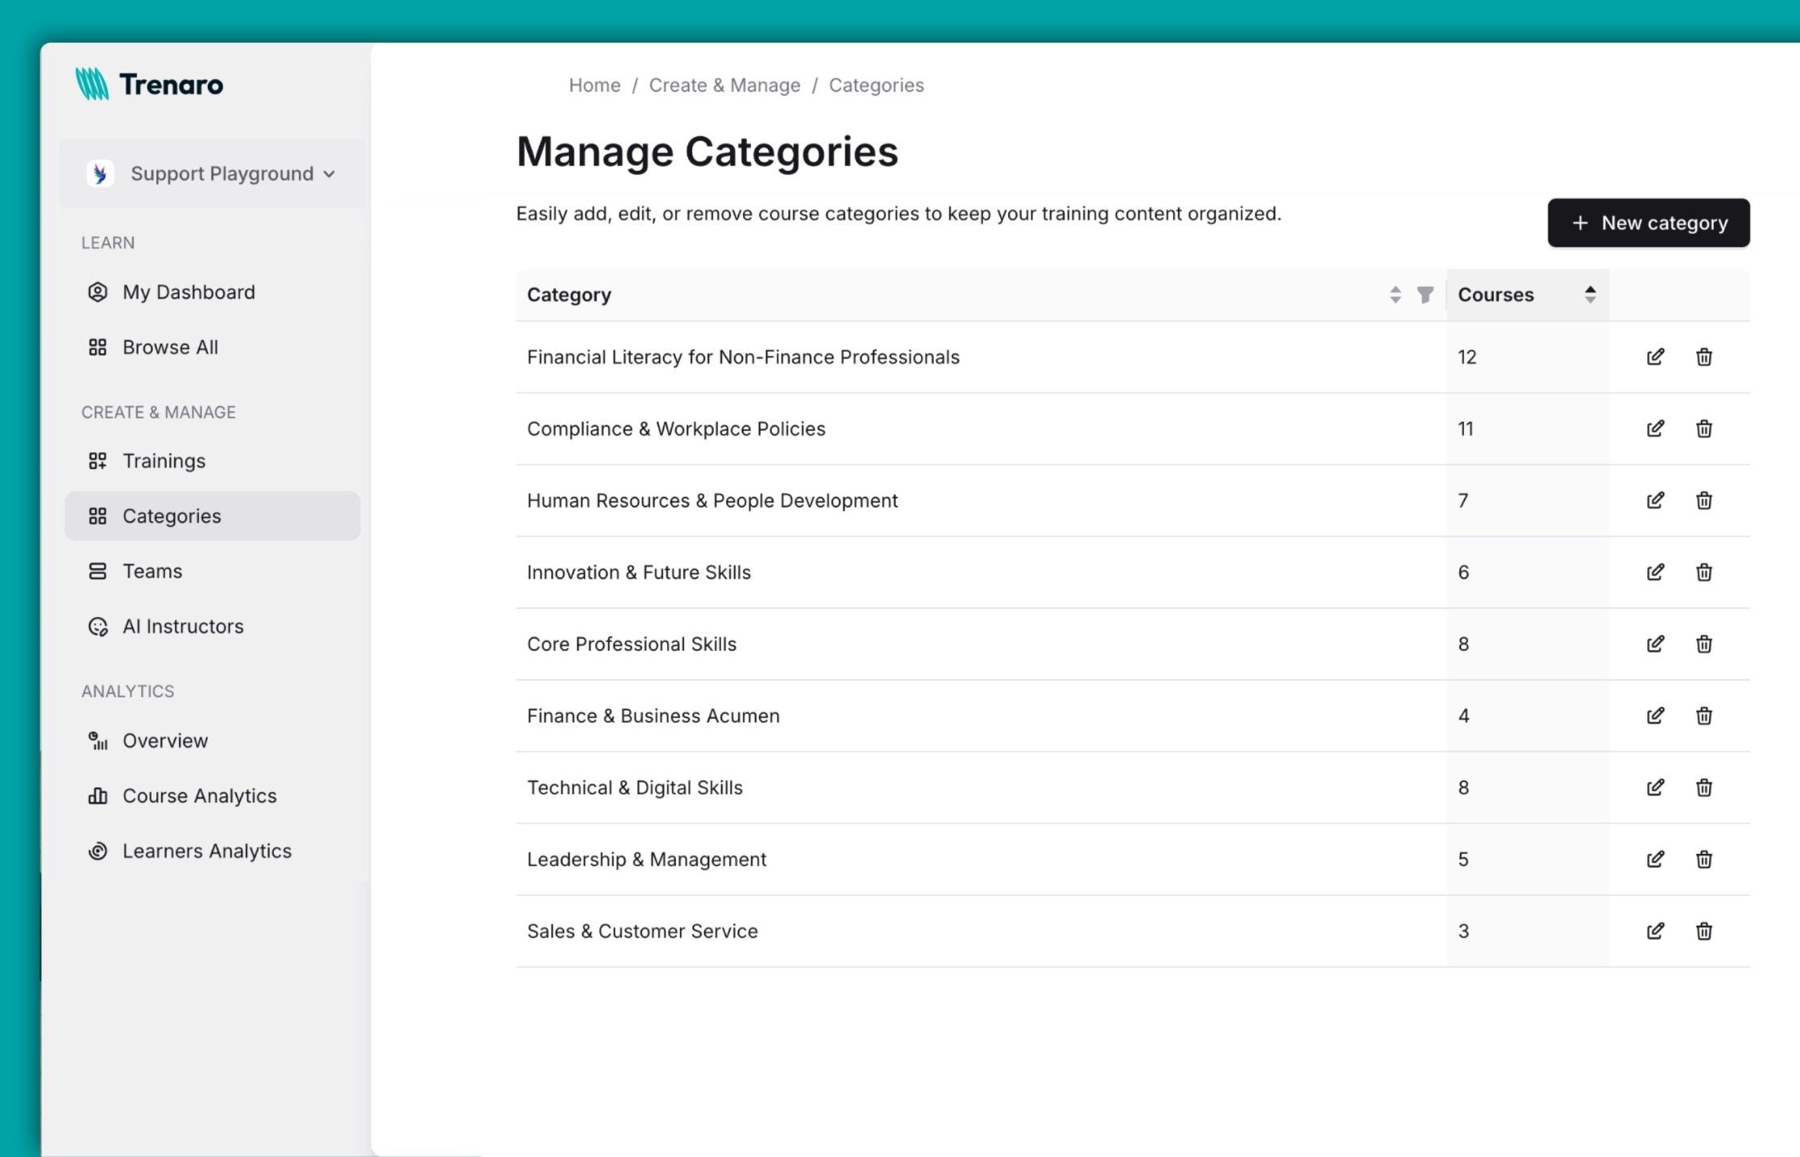The image size is (1800, 1157).
Task: Open Create & Manage breadcrumb item
Action: (724, 85)
